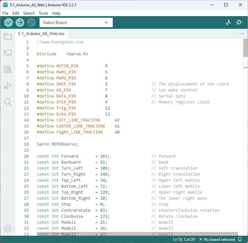Click the user account icon
248x243 pixels.
(8, 228)
